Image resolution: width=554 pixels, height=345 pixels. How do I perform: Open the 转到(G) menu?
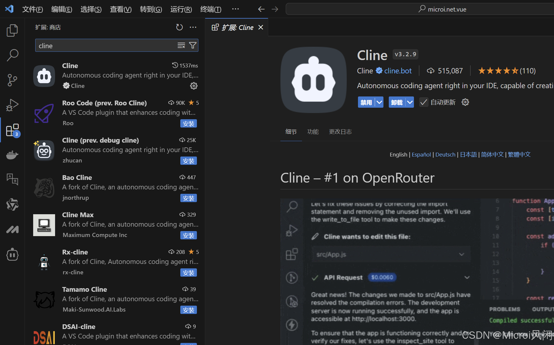click(151, 9)
